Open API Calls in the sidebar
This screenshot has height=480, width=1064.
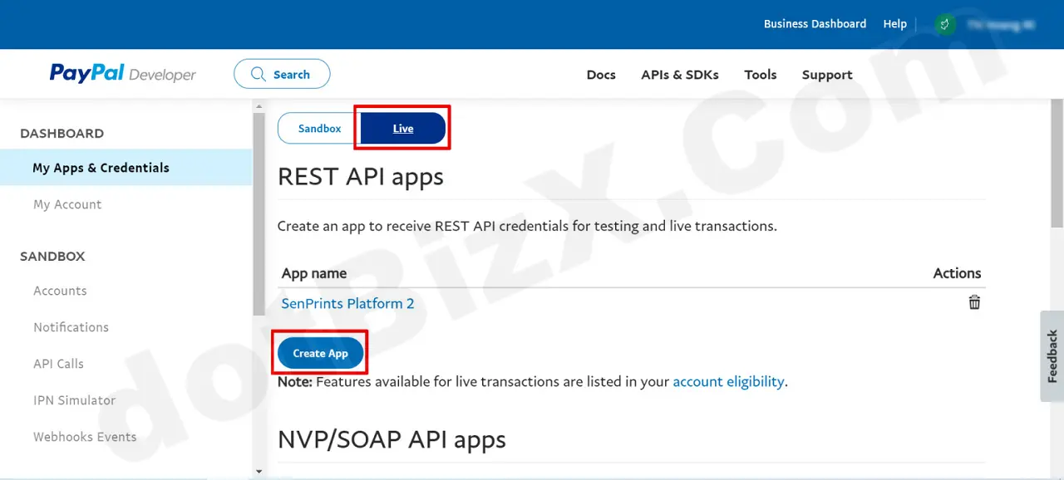[x=58, y=364]
